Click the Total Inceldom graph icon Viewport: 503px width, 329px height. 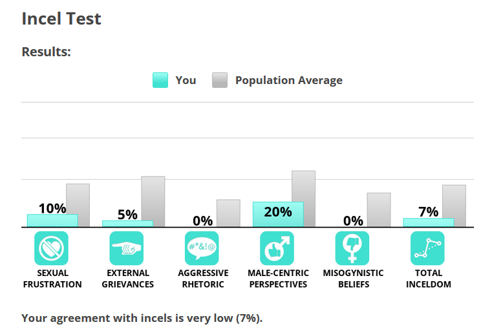[x=428, y=248]
